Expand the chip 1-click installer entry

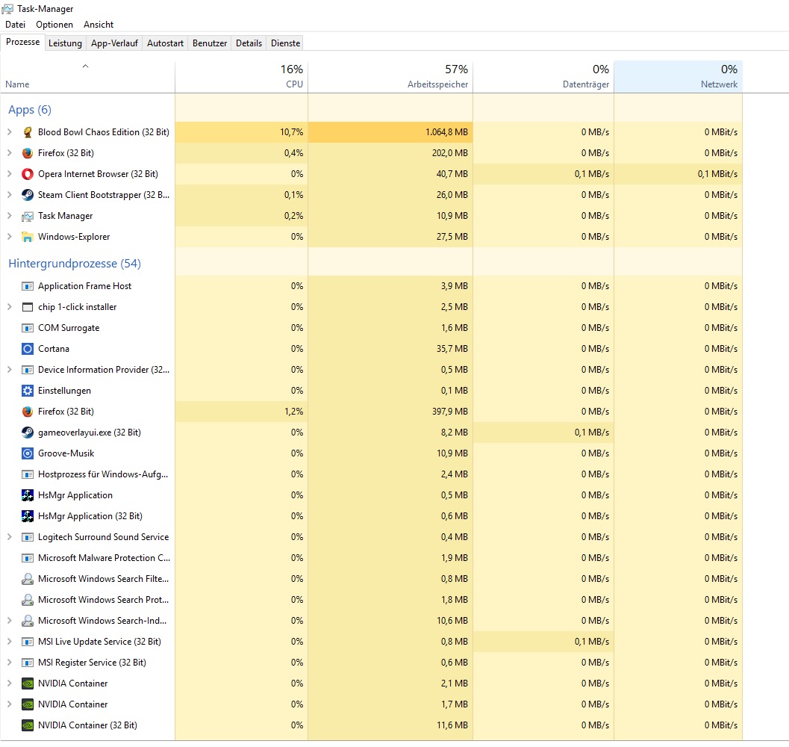point(9,307)
